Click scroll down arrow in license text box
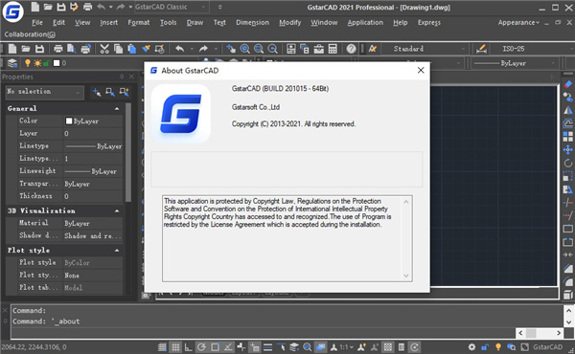The image size is (575, 354). [406, 276]
